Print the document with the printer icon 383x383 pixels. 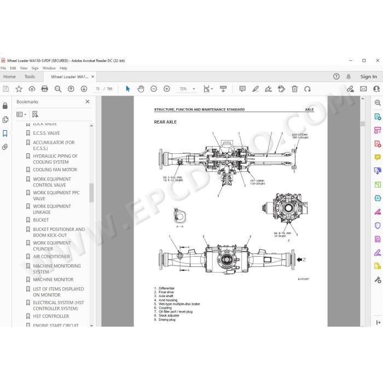click(x=45, y=89)
